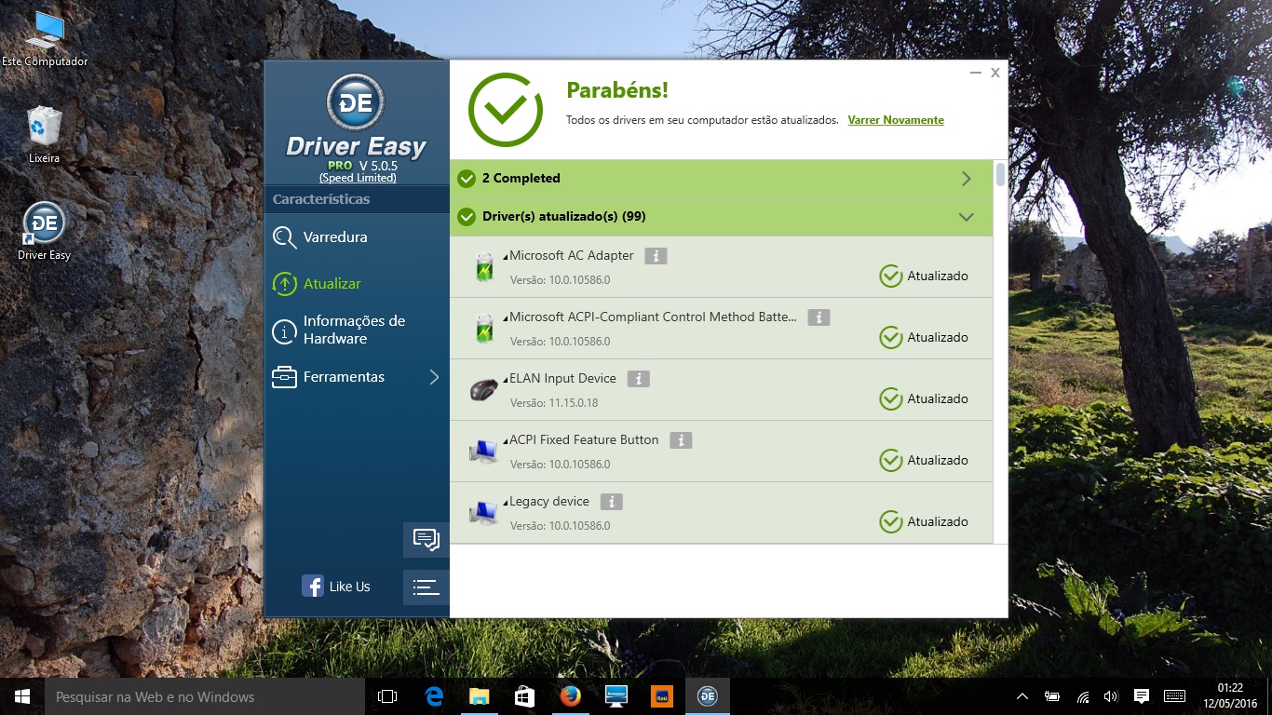Click version 11.15.0.18 text
The height and width of the screenshot is (715, 1272).
pyautogui.click(x=554, y=403)
